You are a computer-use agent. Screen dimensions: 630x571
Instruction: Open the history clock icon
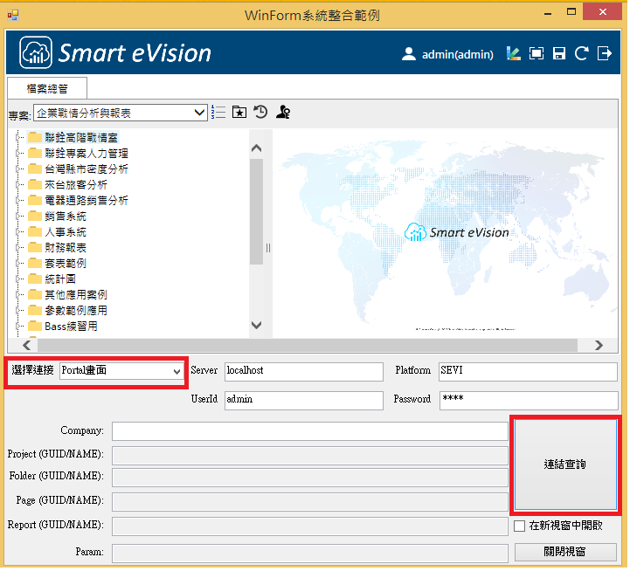point(261,112)
